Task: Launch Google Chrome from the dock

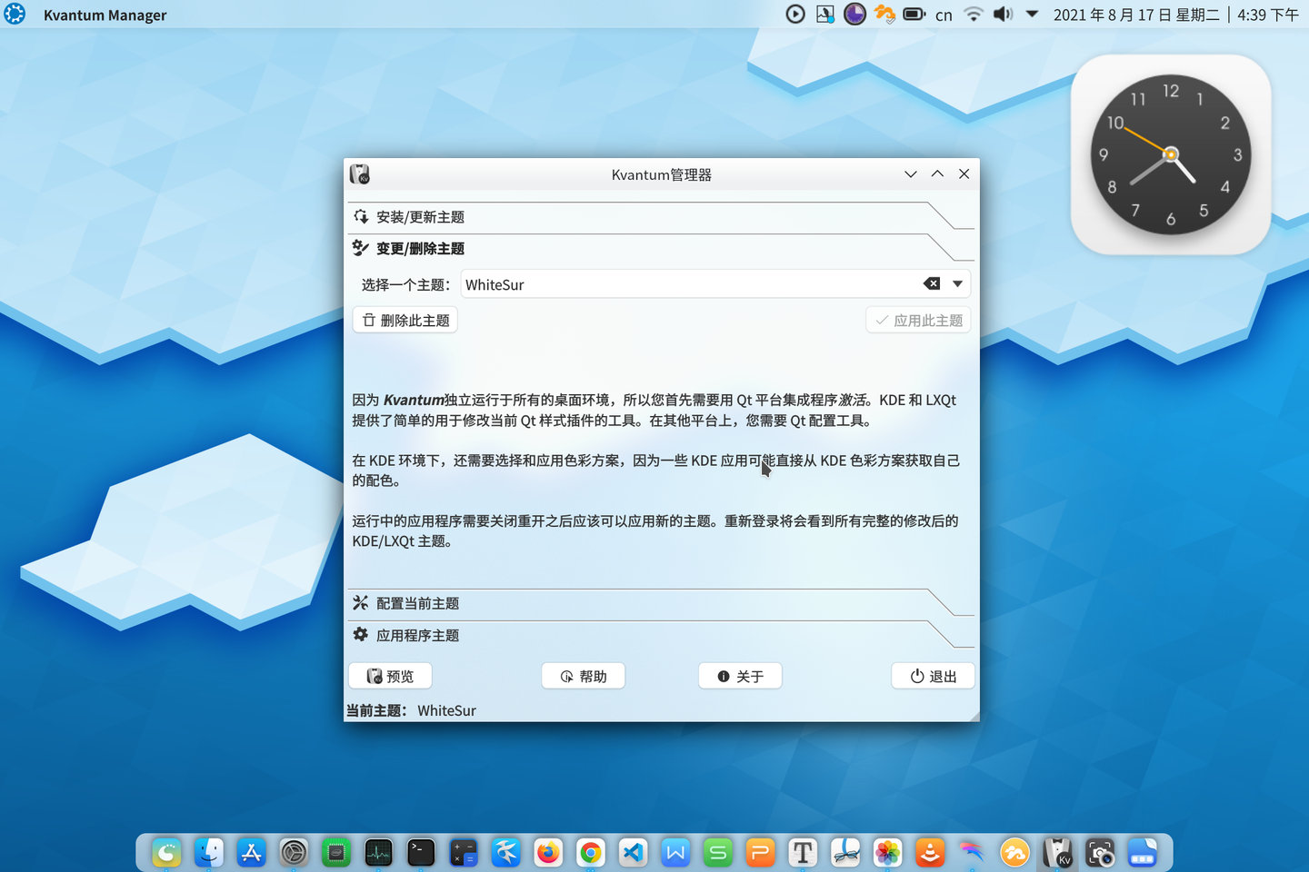Action: tap(591, 852)
